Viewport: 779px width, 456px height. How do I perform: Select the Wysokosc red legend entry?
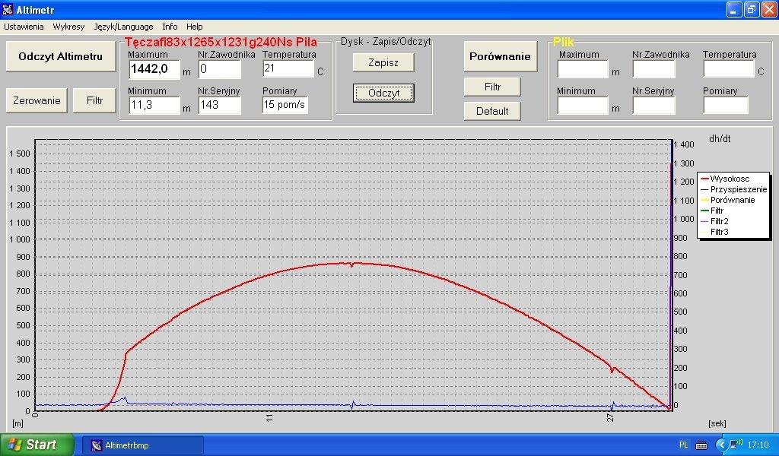click(729, 179)
